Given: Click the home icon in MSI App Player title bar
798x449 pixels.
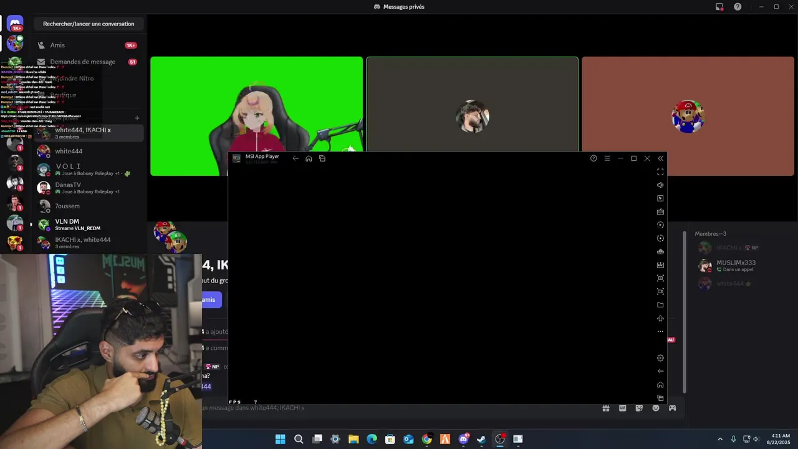Looking at the screenshot, I should pyautogui.click(x=309, y=158).
